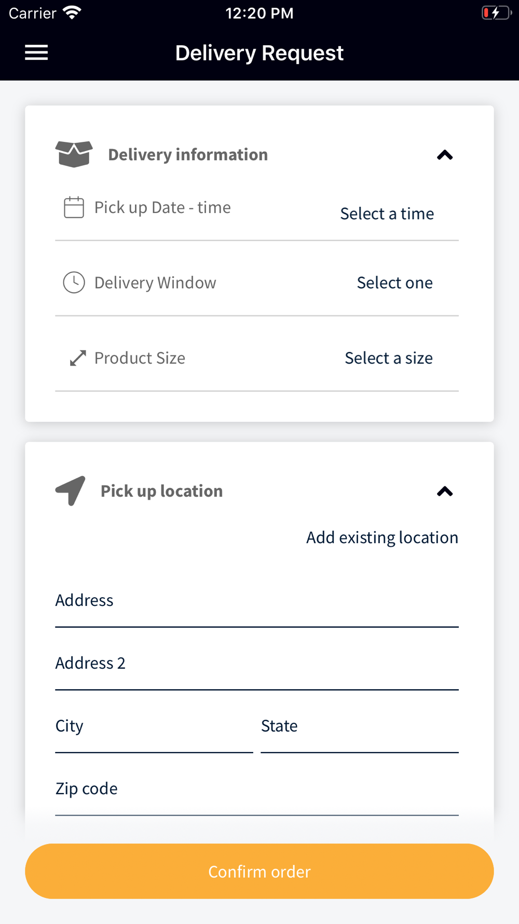Tap the calendar icon for pick up date
The width and height of the screenshot is (519, 924).
[x=74, y=207]
